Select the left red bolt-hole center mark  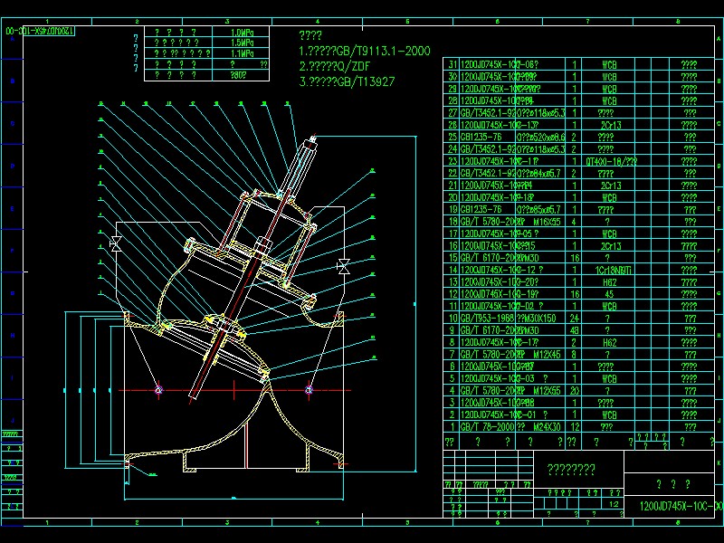[x=158, y=390]
